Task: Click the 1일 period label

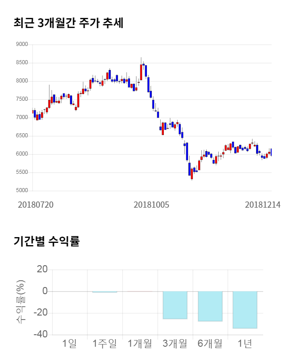Action: coord(70,344)
